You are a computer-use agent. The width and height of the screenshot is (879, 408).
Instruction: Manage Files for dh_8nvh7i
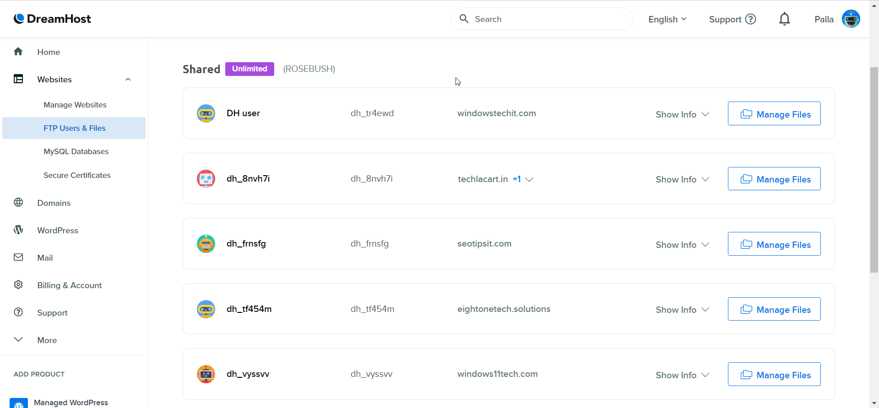click(x=774, y=179)
